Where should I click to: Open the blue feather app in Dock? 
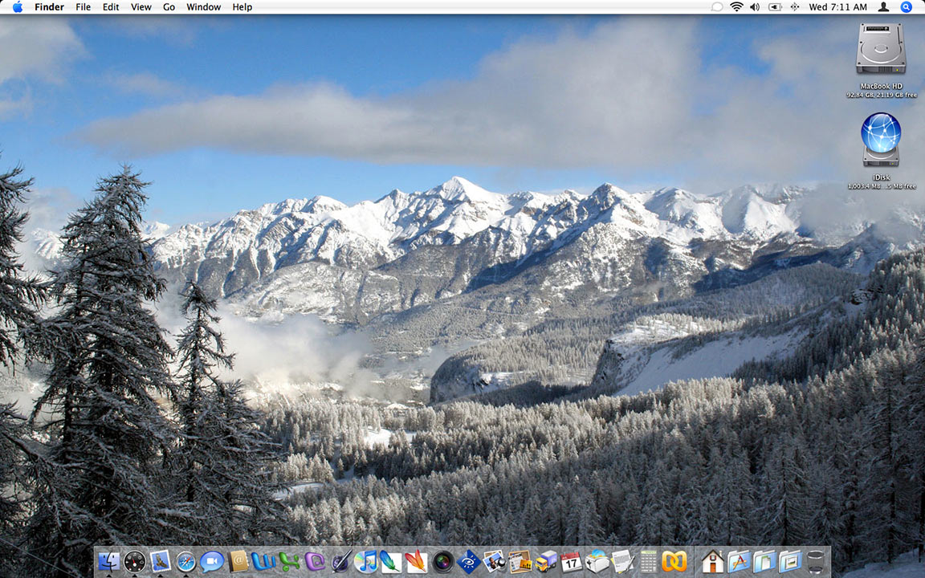point(390,561)
